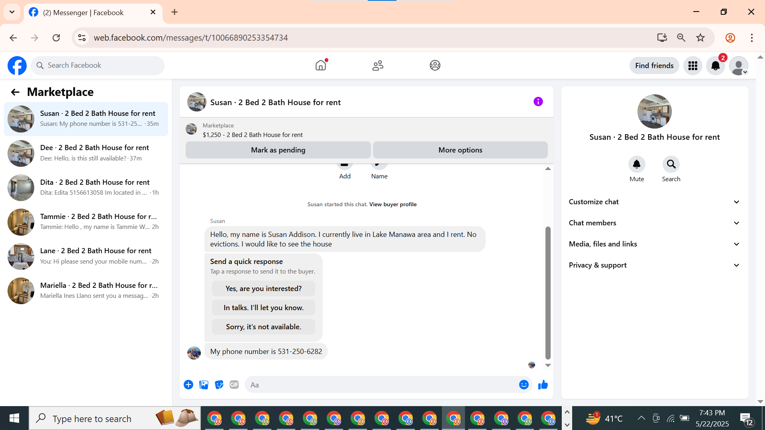Viewport: 765px width, 430px height.
Task: Open the Facebook home logo
Action: (x=17, y=66)
